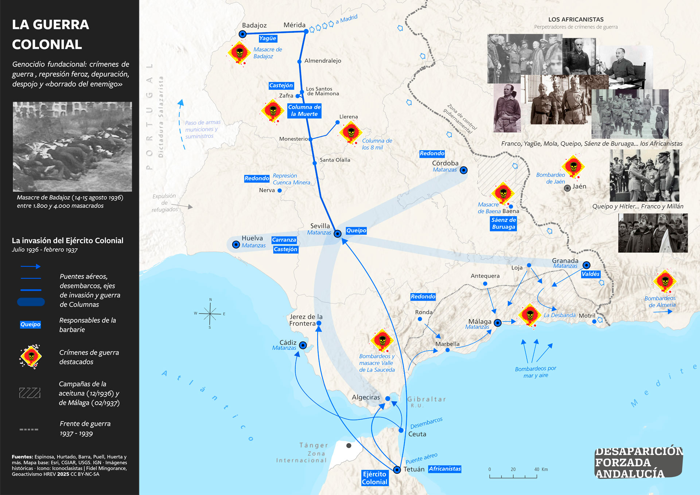Click the Granada city marker dot
This screenshot has height=495, width=700.
click(586, 265)
